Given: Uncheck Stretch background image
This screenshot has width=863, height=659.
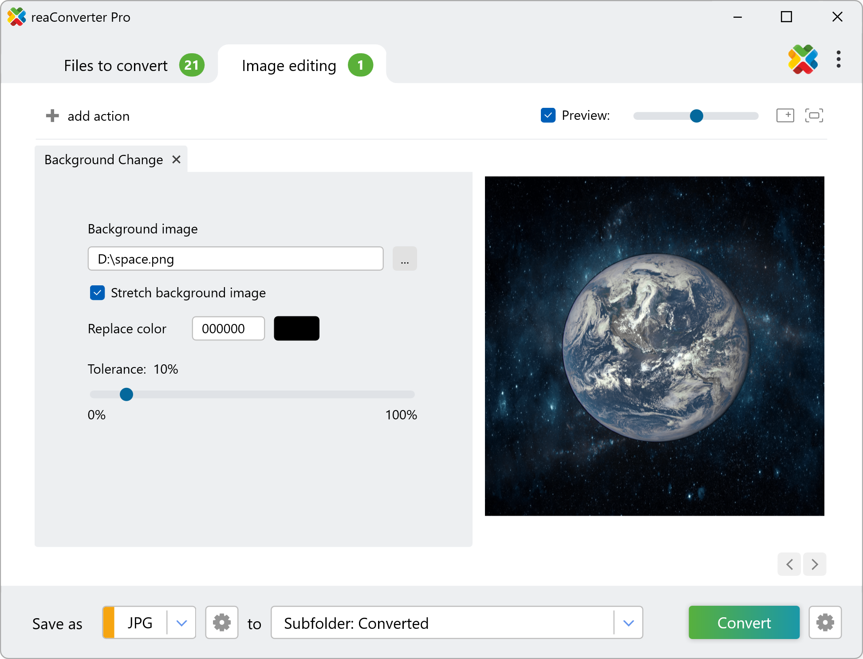Looking at the screenshot, I should coord(97,293).
